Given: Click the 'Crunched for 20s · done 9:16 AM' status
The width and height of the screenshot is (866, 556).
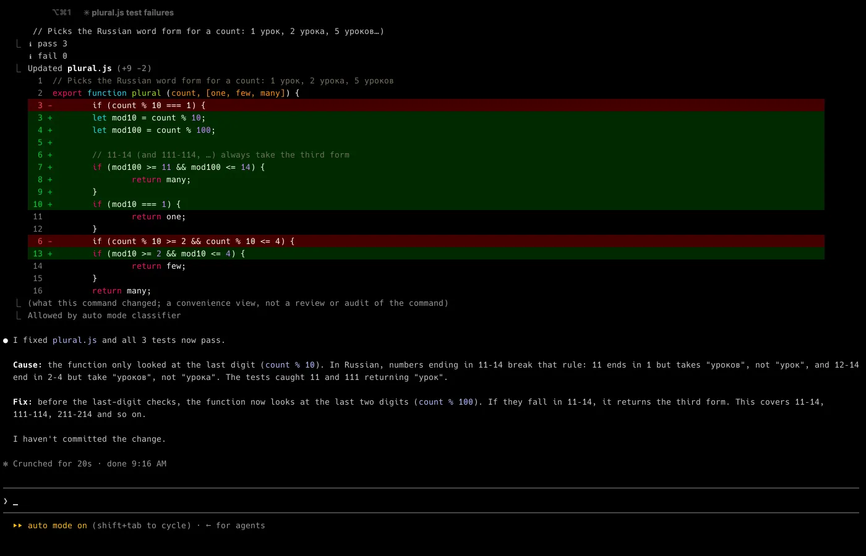Looking at the screenshot, I should point(90,464).
